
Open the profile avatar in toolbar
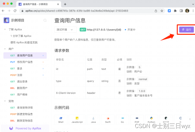187,11
